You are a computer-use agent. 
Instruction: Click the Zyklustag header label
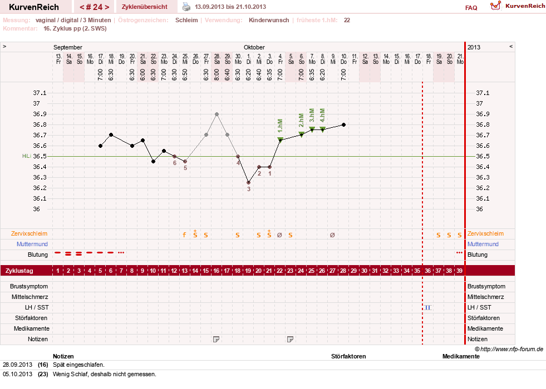(x=19, y=271)
